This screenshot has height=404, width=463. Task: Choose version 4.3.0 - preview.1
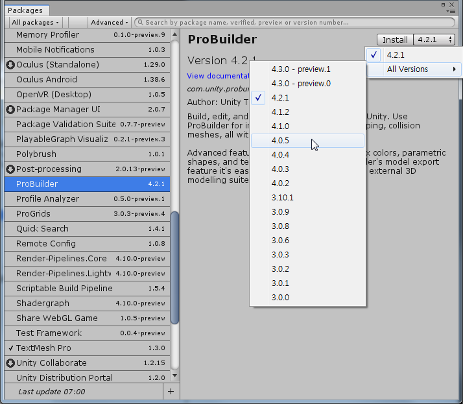tap(307, 69)
